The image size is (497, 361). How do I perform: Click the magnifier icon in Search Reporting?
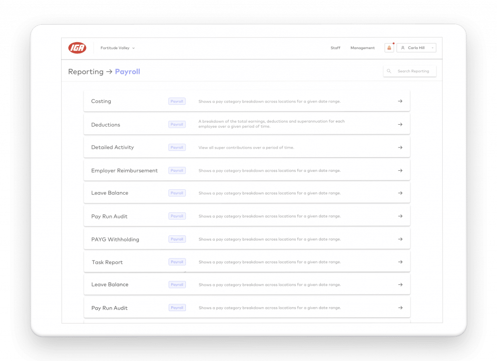pos(389,71)
